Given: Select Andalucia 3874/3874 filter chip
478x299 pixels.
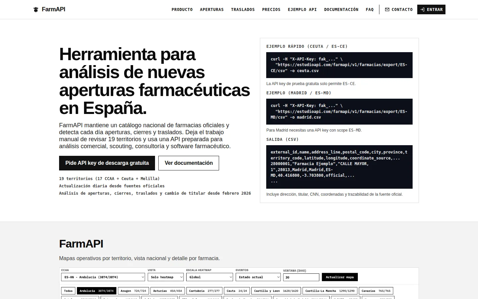Looking at the screenshot, I should coord(97,291).
